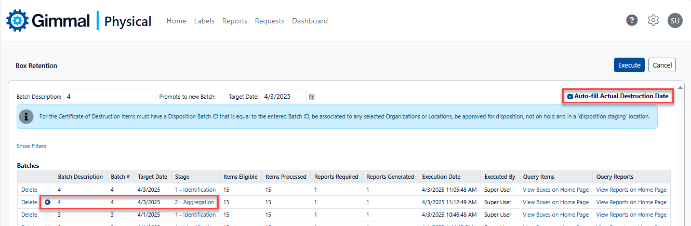Open the Labels menu
Screen dimensions: 691x226
point(204,21)
